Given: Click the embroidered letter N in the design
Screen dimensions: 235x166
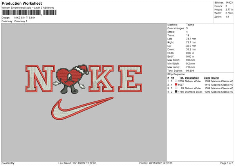Looking at the screenshot, I should tap(40, 79).
